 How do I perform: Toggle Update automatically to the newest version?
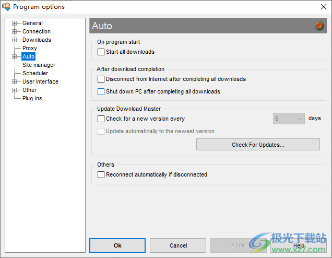click(101, 131)
